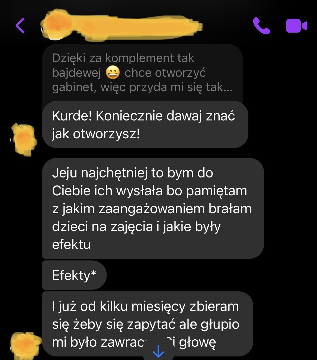This screenshot has height=360, width=317.
Task: Tap "jak otworzysz!" line in the reply bubble
Action: click(x=96, y=133)
